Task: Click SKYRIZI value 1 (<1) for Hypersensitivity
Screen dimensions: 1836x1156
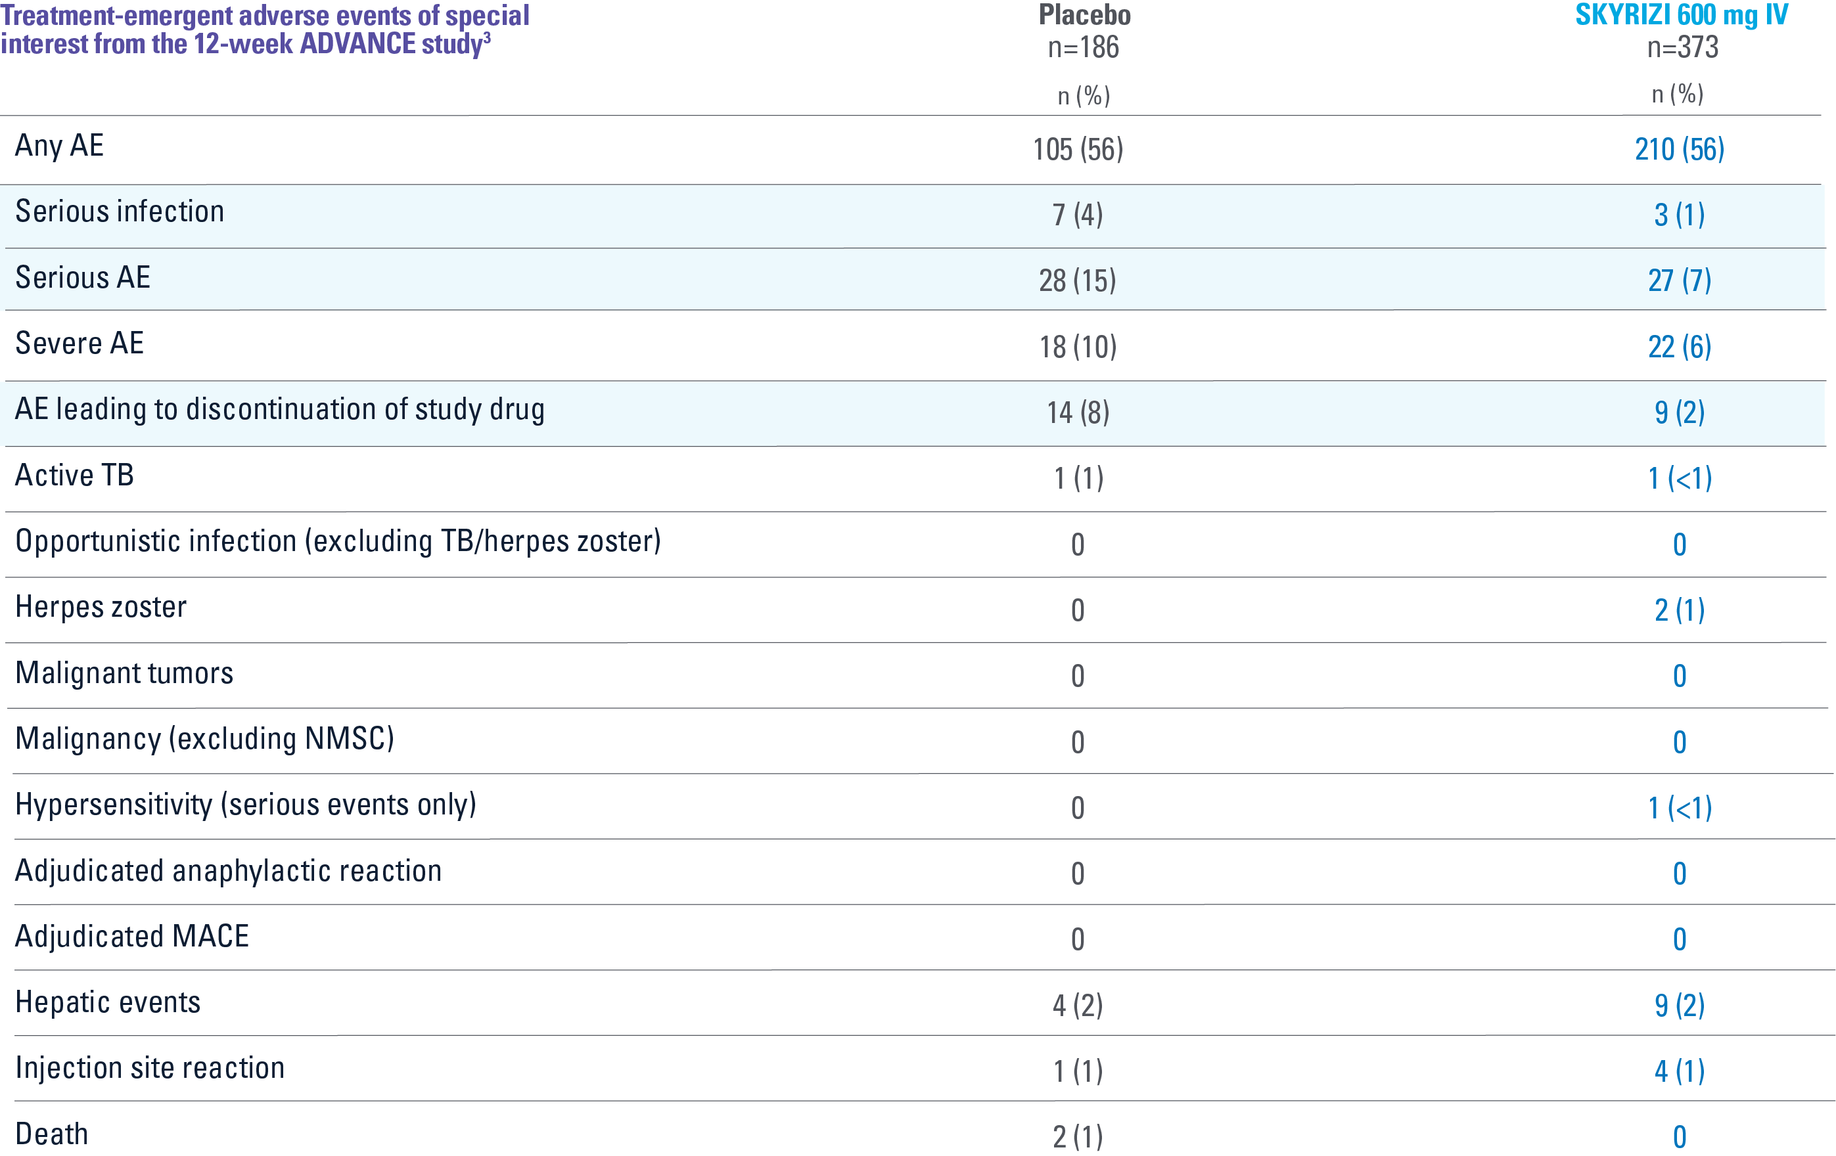Action: pyautogui.click(x=1680, y=808)
